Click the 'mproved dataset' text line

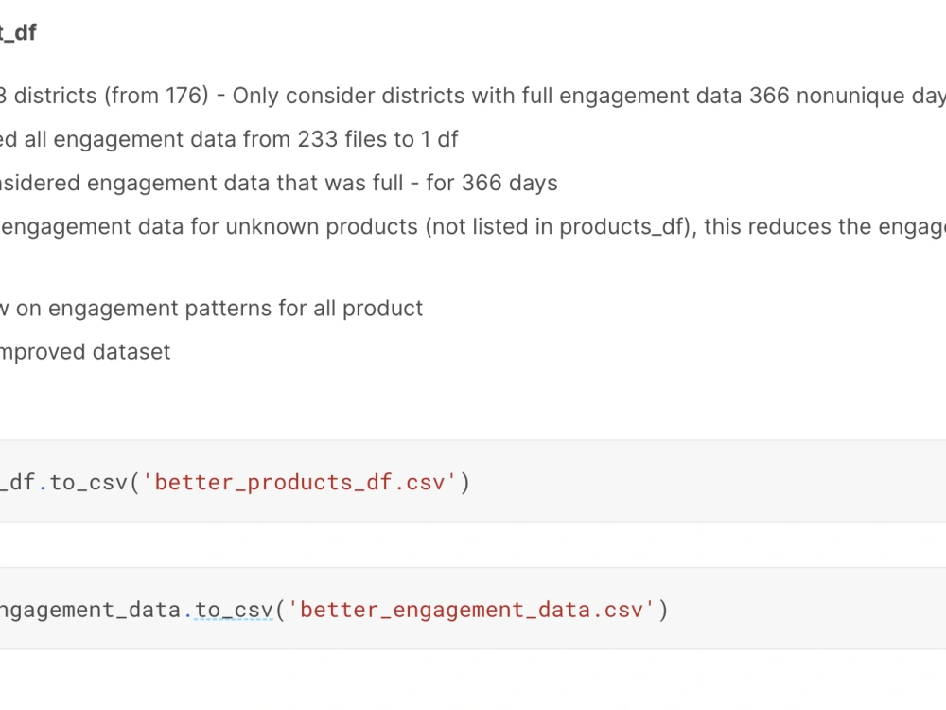tap(85, 351)
